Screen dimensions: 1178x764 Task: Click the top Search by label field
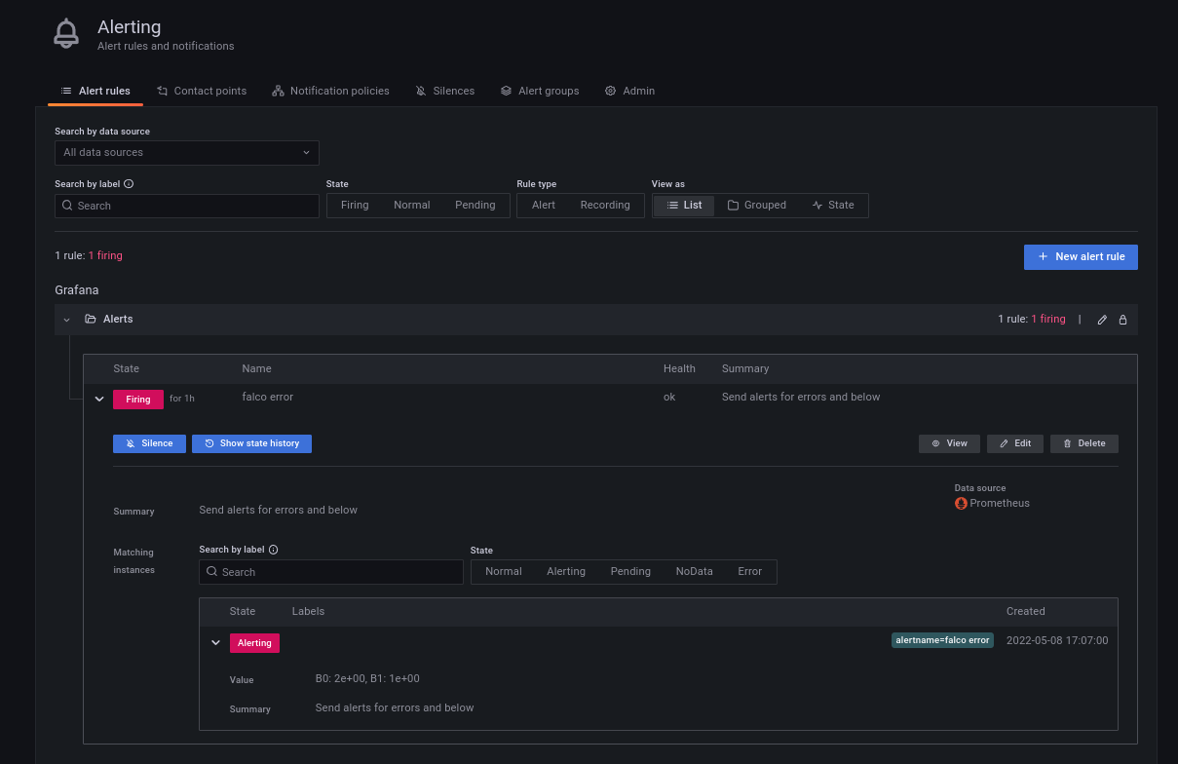tap(186, 206)
